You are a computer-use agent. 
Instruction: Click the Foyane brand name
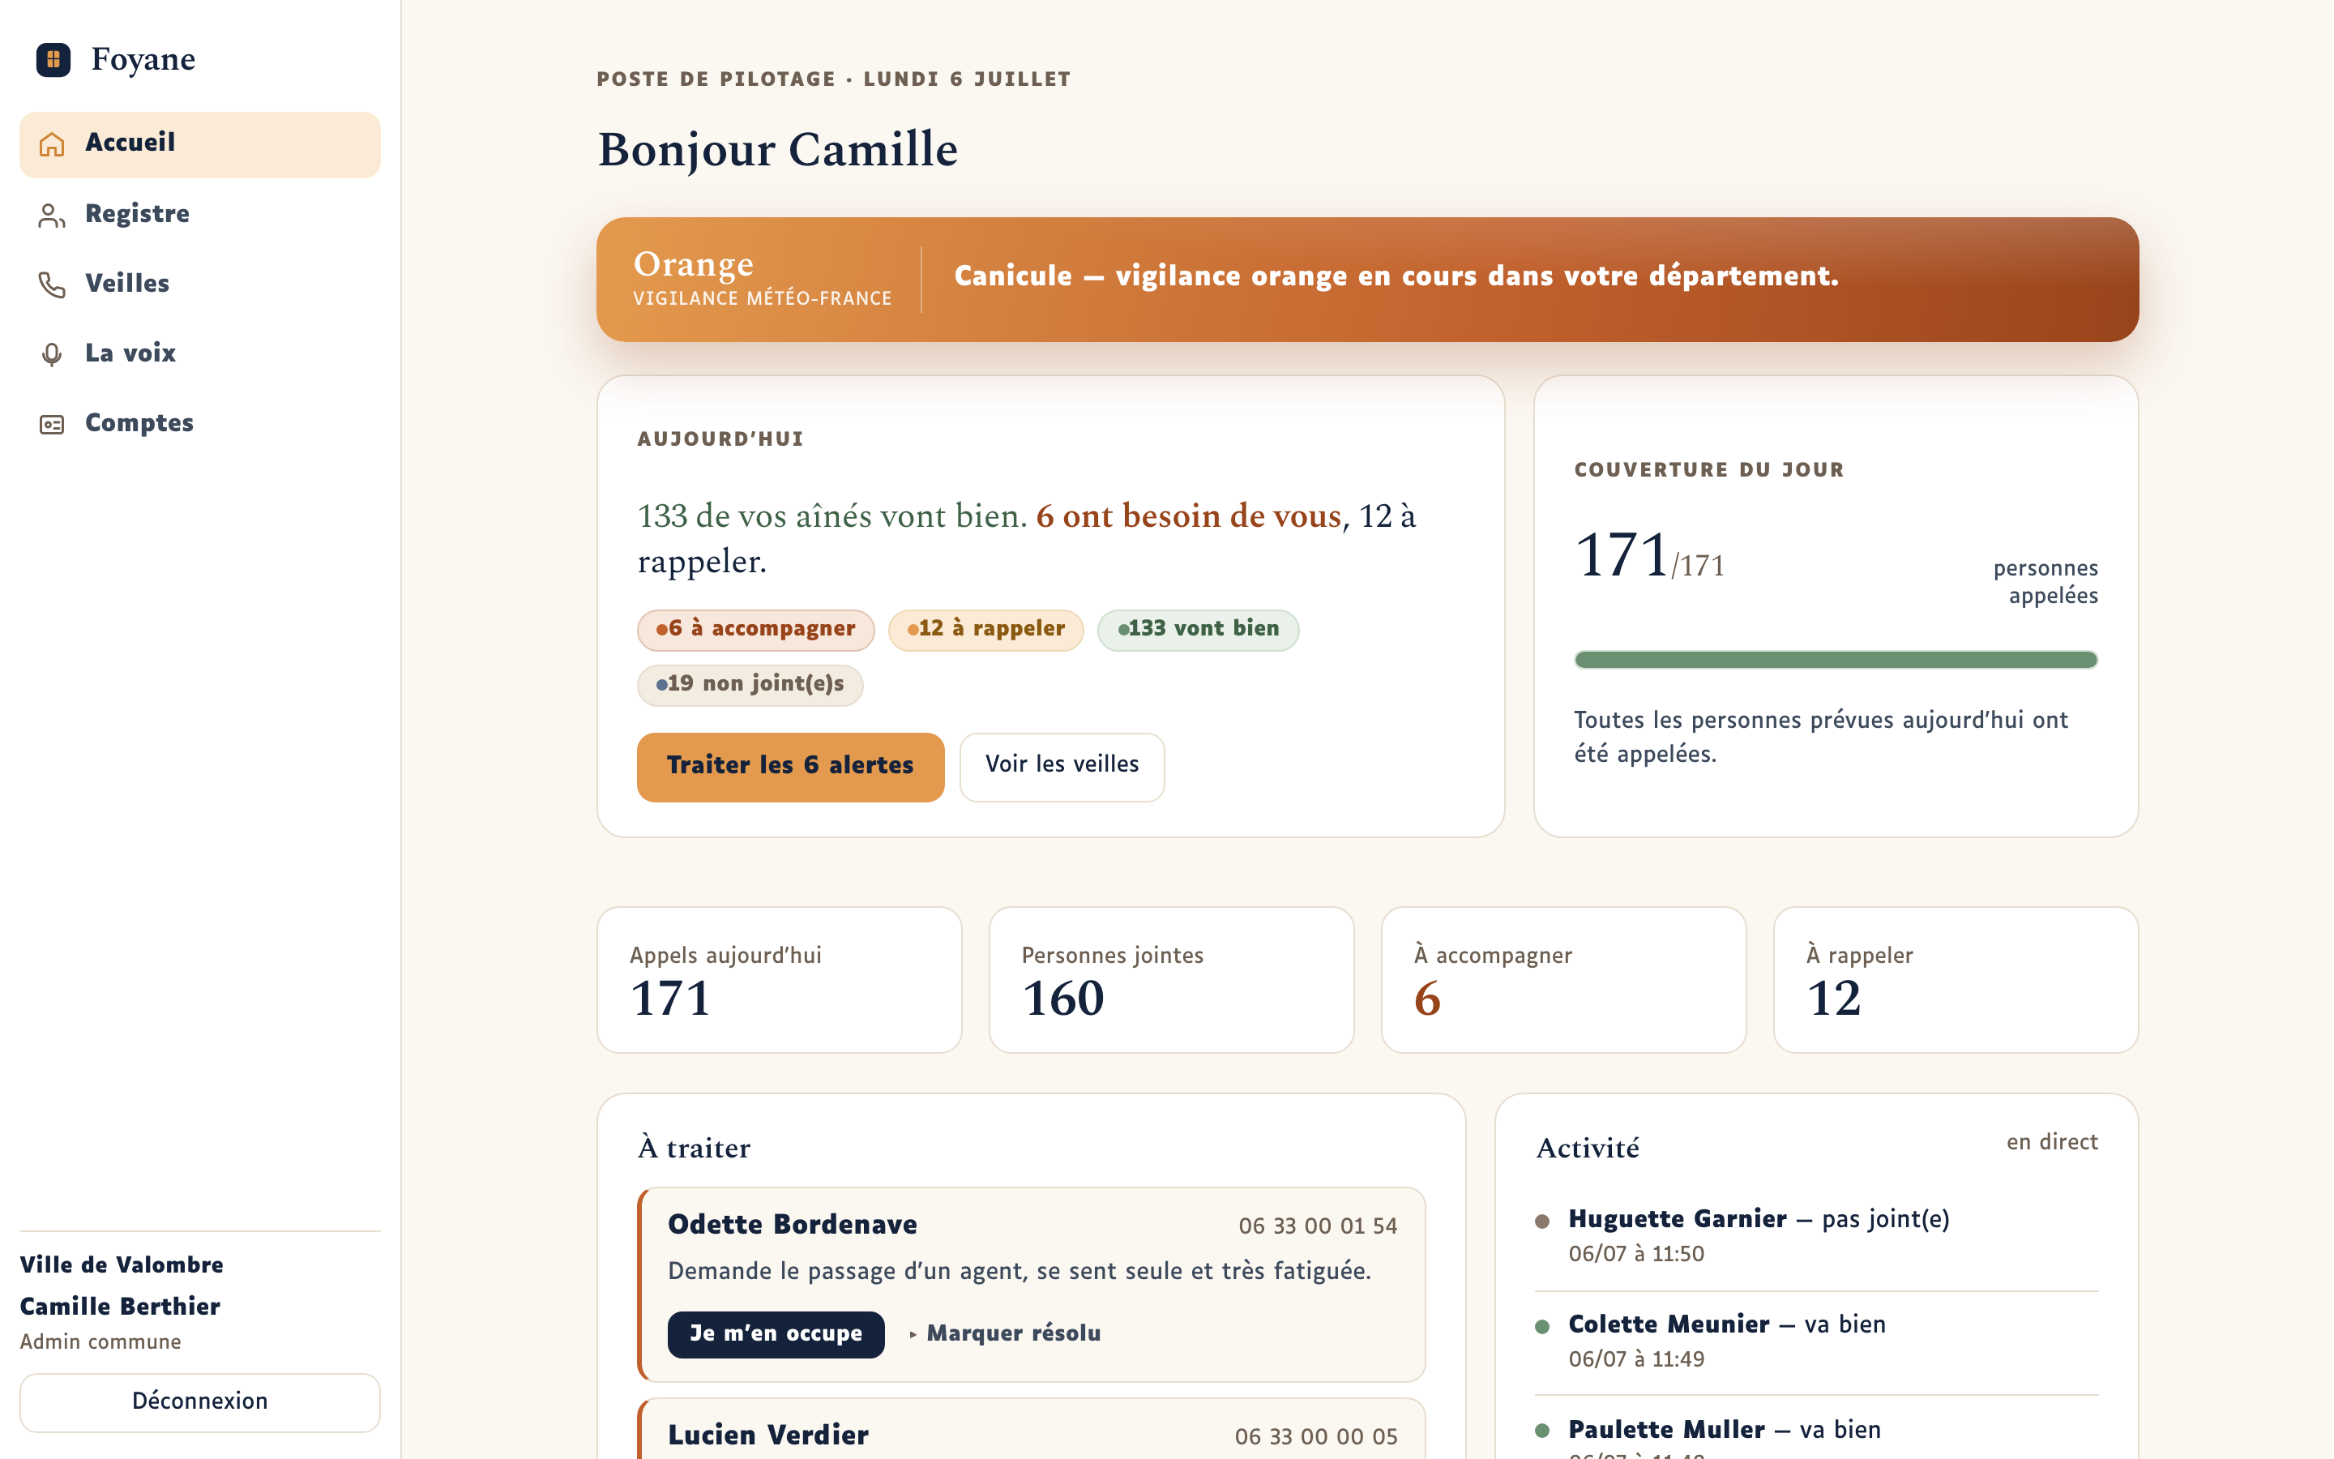pyautogui.click(x=143, y=60)
